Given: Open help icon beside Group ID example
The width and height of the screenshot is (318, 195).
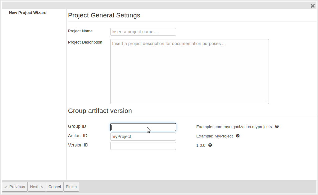Looking at the screenshot, I should pos(277,127).
